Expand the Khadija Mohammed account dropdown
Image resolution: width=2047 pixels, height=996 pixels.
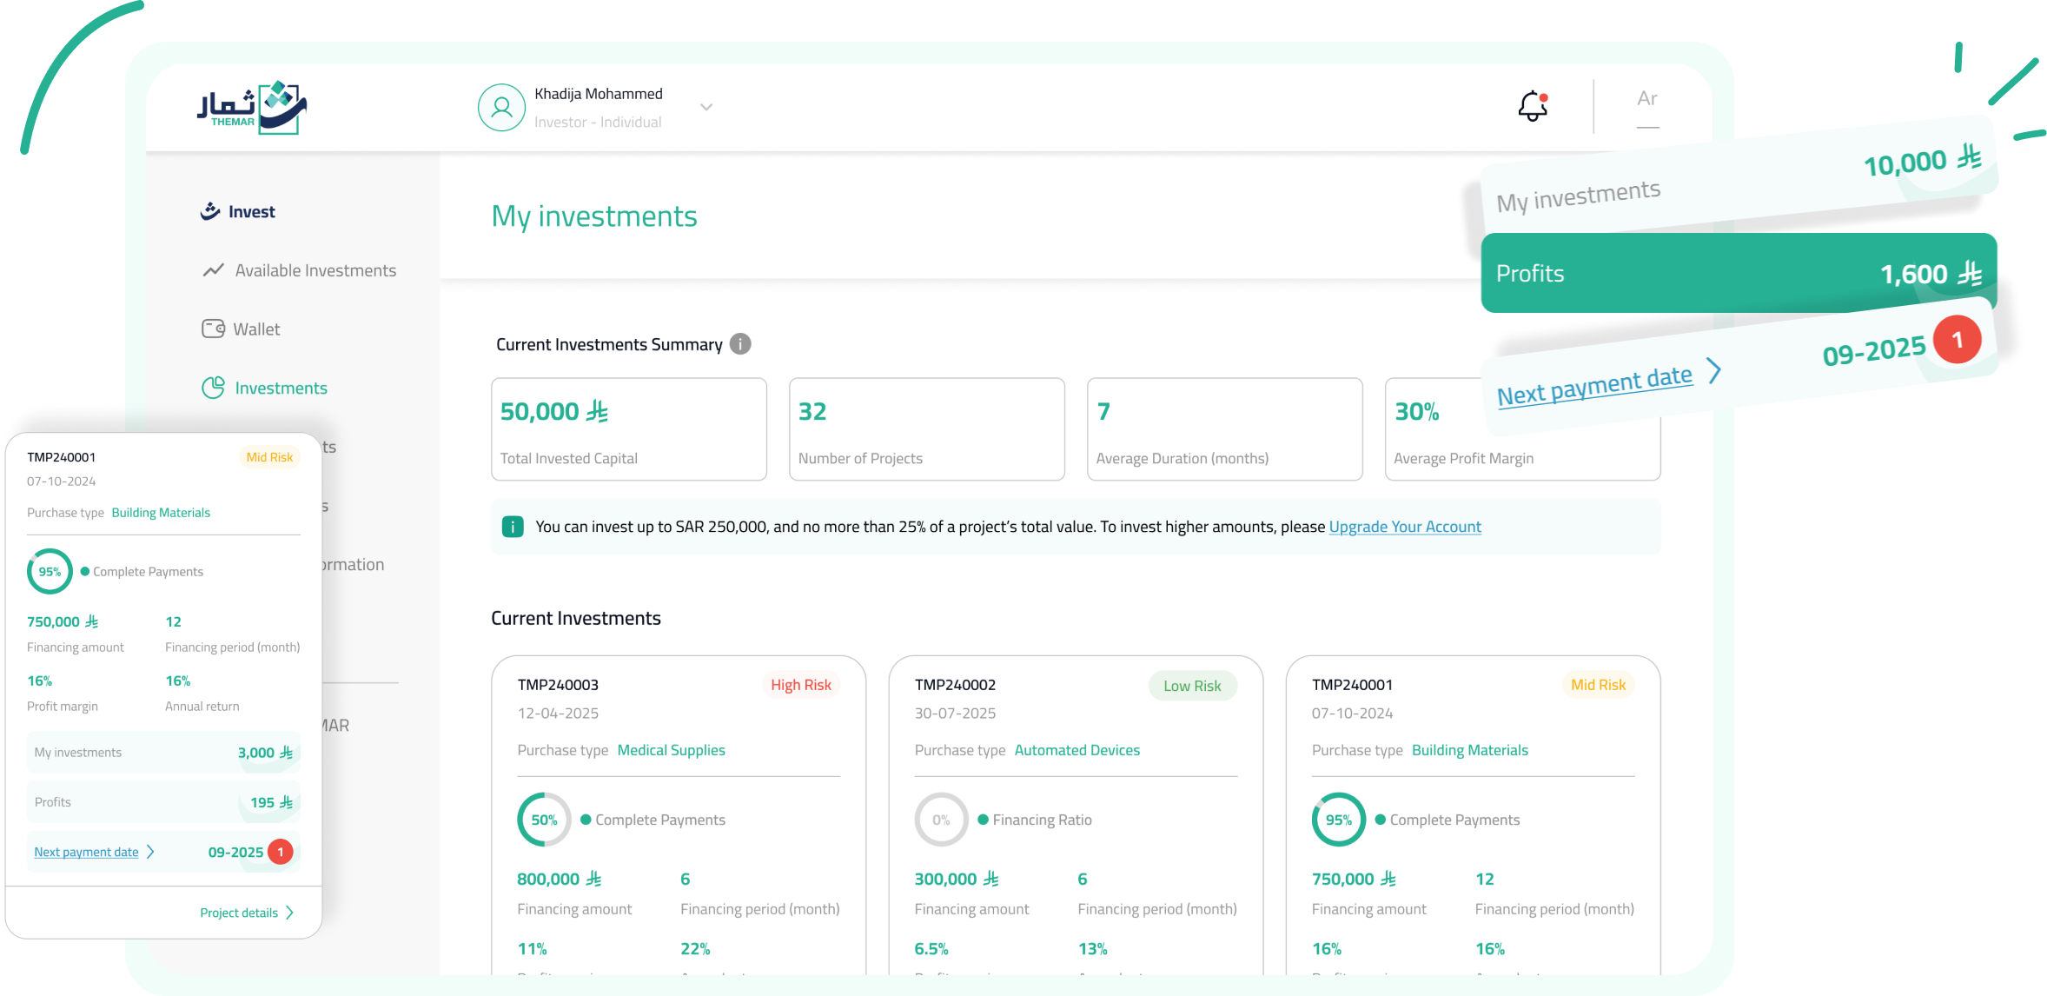[706, 108]
